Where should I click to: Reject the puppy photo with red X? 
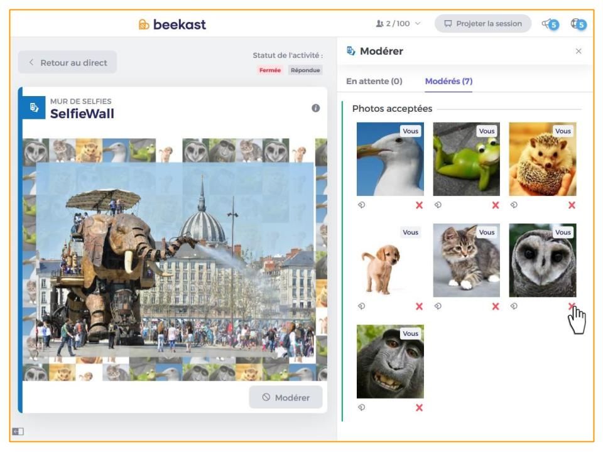(x=419, y=306)
